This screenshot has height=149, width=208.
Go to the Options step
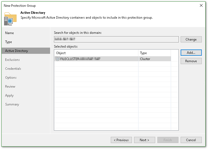coord(11,78)
